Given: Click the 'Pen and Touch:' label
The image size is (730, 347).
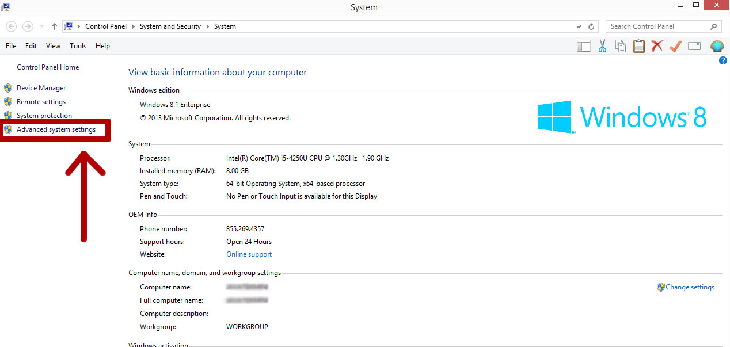Looking at the screenshot, I should [164, 196].
